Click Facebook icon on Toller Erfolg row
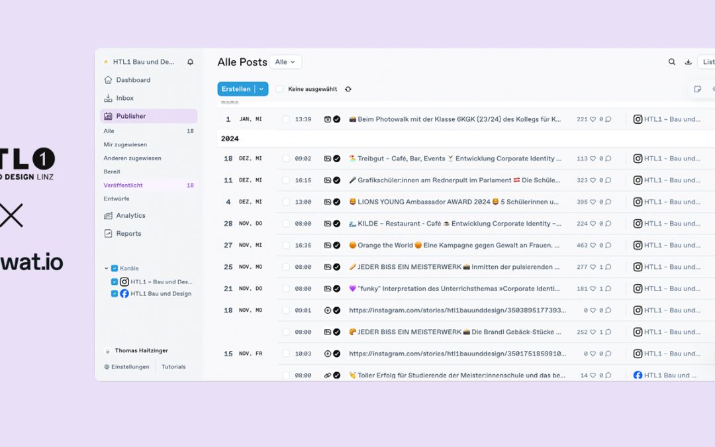The image size is (715, 447). coord(638,375)
